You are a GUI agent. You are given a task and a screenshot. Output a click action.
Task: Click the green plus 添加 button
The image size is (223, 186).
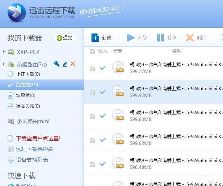pyautogui.click(x=64, y=38)
